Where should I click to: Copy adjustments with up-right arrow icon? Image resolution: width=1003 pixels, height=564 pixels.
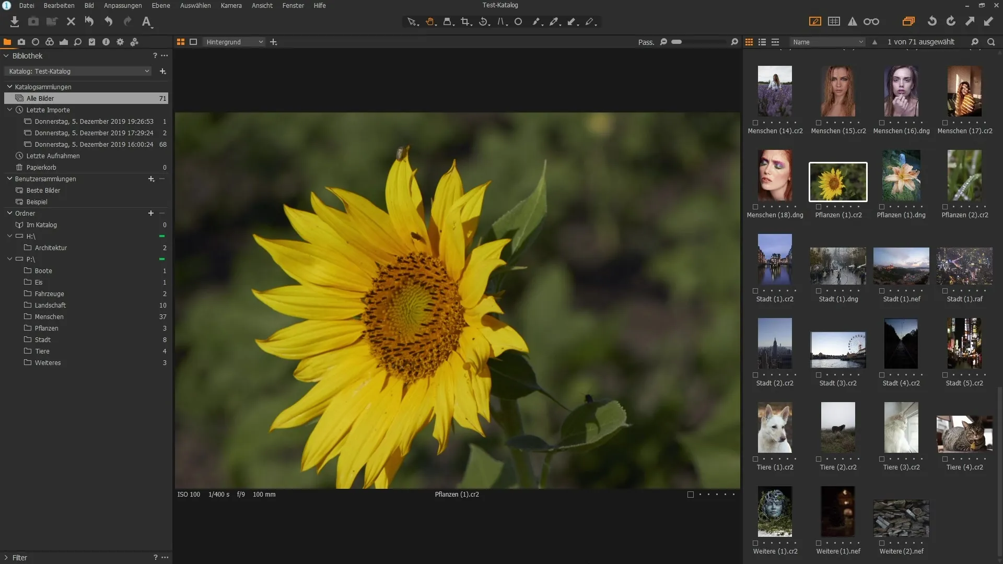(x=970, y=21)
